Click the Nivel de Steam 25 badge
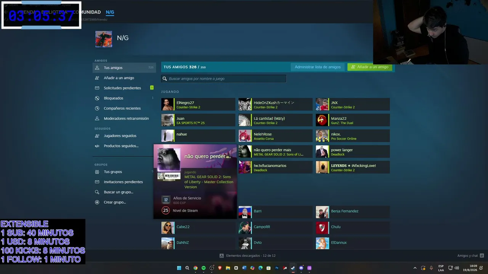The height and width of the screenshot is (274, 488). click(165, 210)
